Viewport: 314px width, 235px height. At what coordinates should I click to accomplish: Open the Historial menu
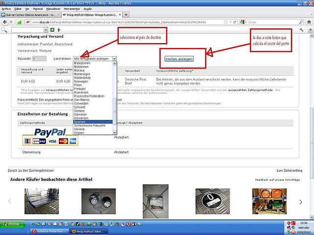(x=38, y=9)
